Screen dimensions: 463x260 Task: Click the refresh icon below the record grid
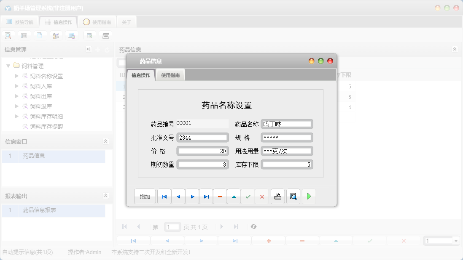[x=253, y=226]
